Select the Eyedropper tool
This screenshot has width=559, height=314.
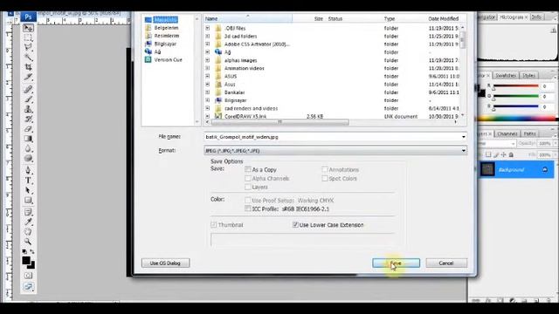(28, 222)
